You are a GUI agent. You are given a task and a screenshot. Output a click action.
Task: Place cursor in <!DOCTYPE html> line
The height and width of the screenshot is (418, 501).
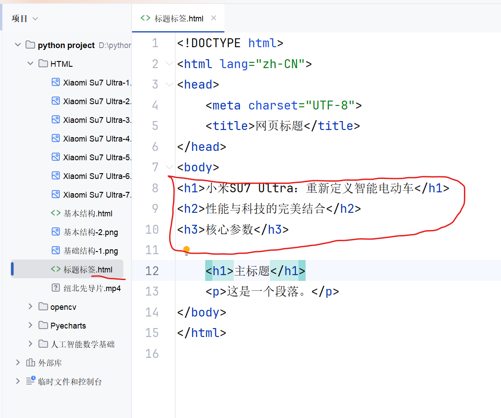tap(230, 43)
